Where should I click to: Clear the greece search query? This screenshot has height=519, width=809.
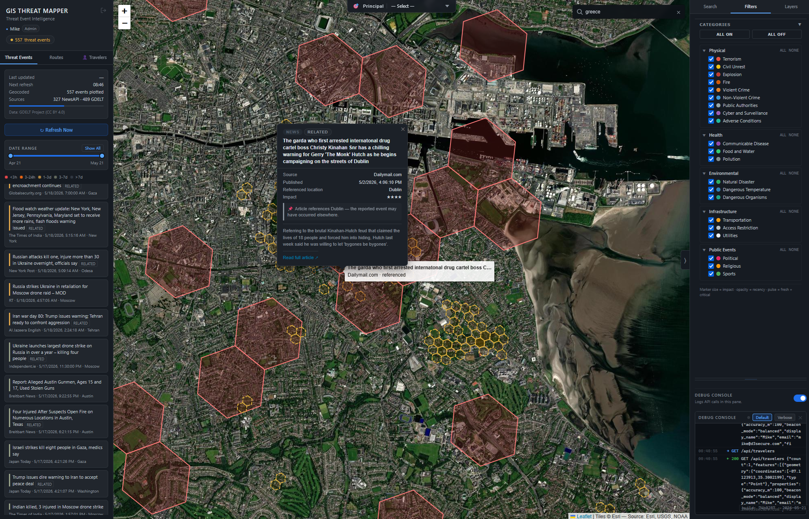678,12
